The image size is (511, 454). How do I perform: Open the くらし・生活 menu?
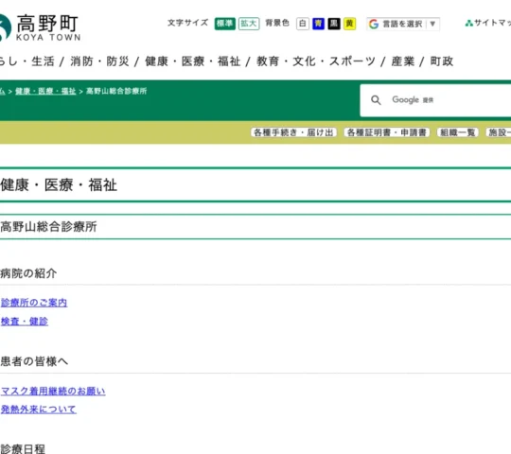point(27,61)
